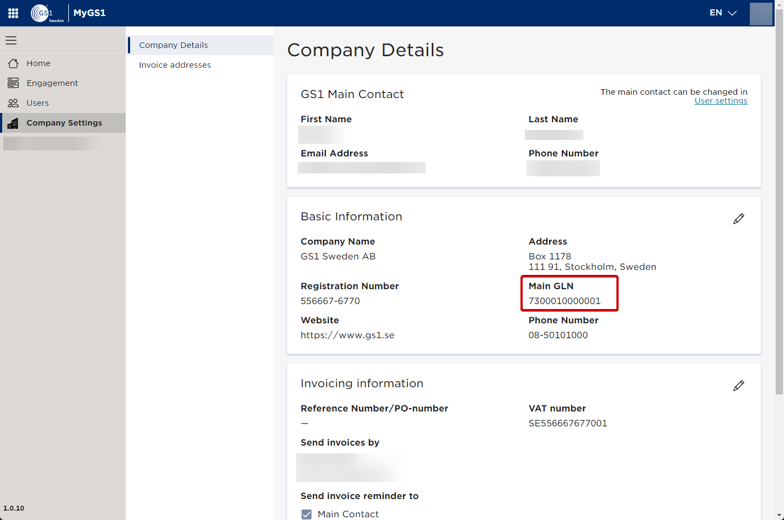
Task: Click the GS1 Sweden logo
Action: (47, 13)
